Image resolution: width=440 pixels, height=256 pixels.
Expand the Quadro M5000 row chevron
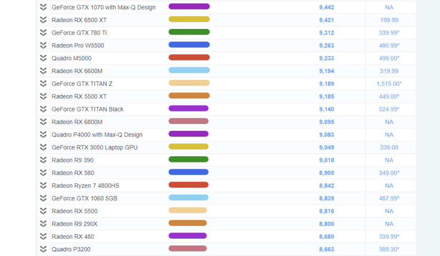pyautogui.click(x=43, y=58)
